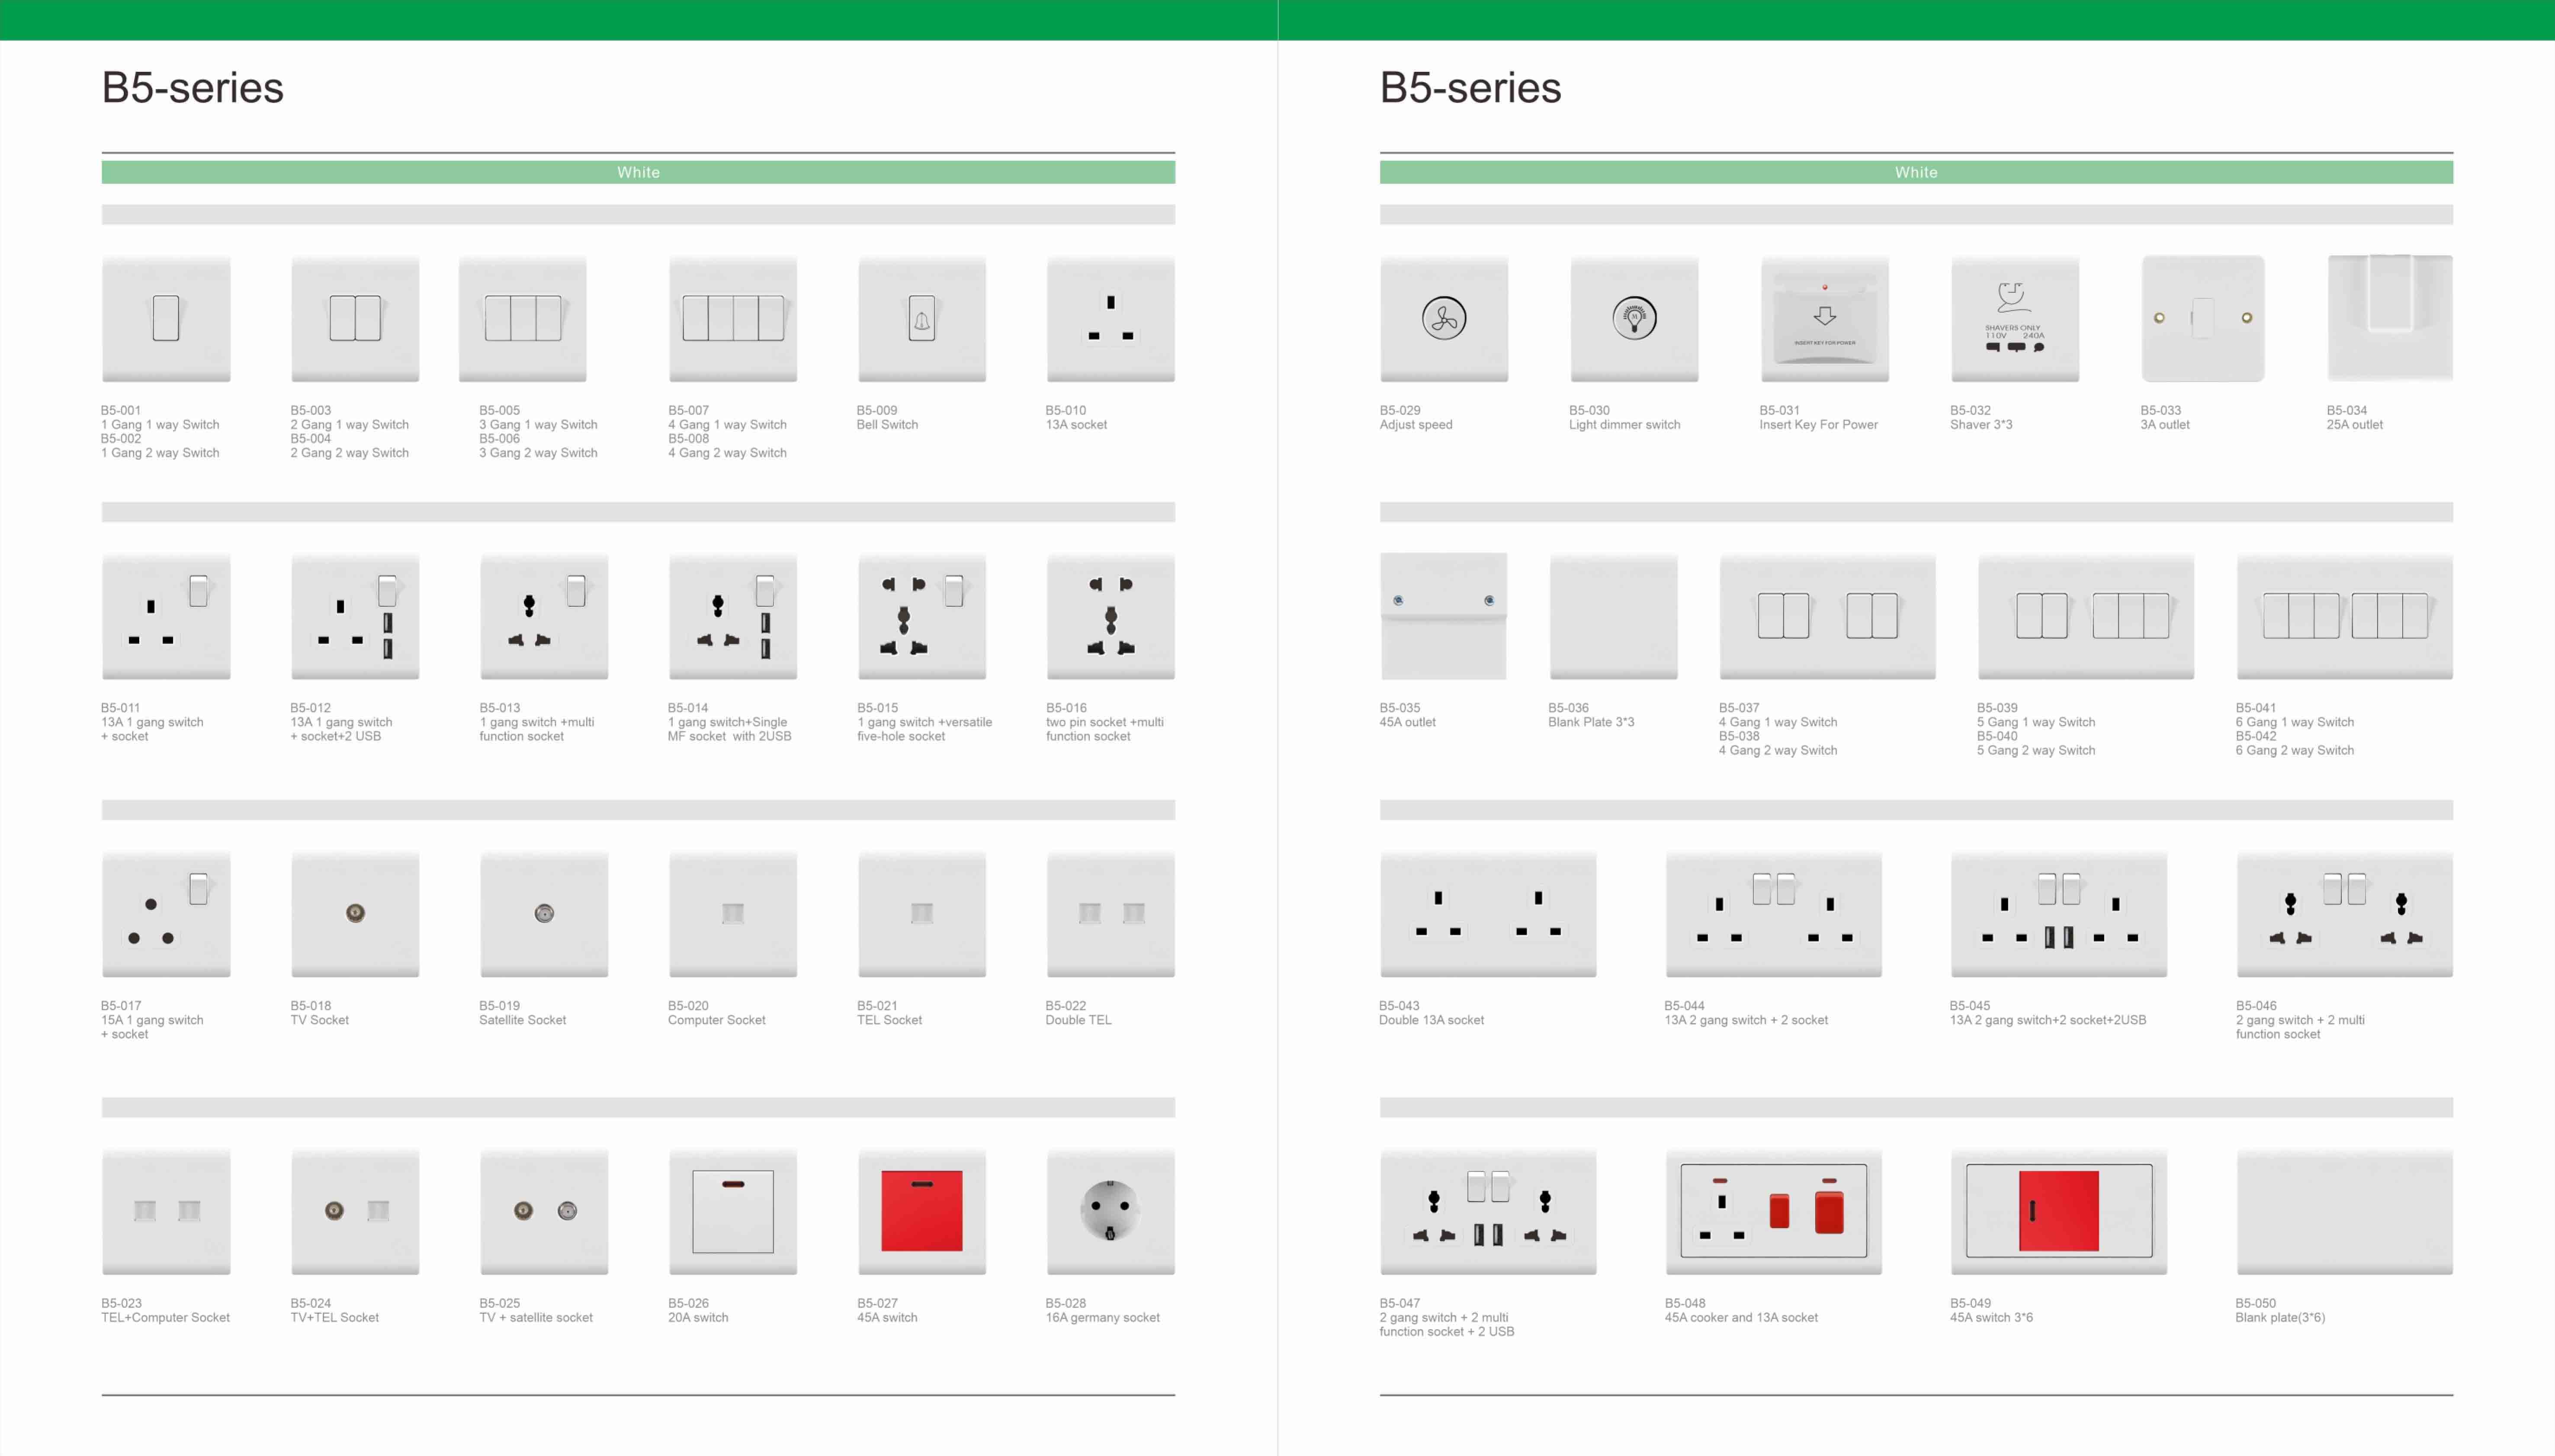Click the B5-043 Double 13A socket image
Image resolution: width=2555 pixels, height=1456 pixels.
pos(1489,914)
